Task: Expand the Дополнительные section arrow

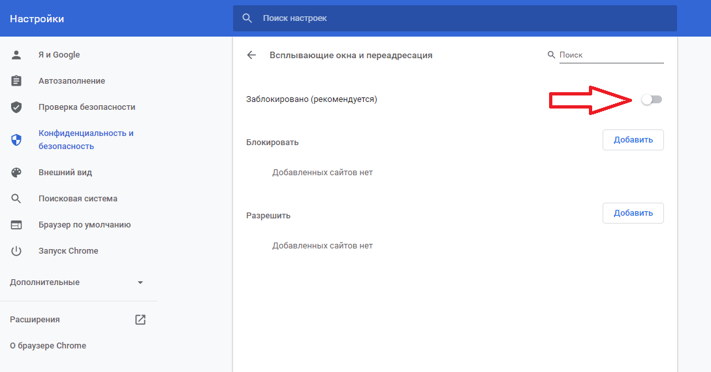Action: point(140,282)
